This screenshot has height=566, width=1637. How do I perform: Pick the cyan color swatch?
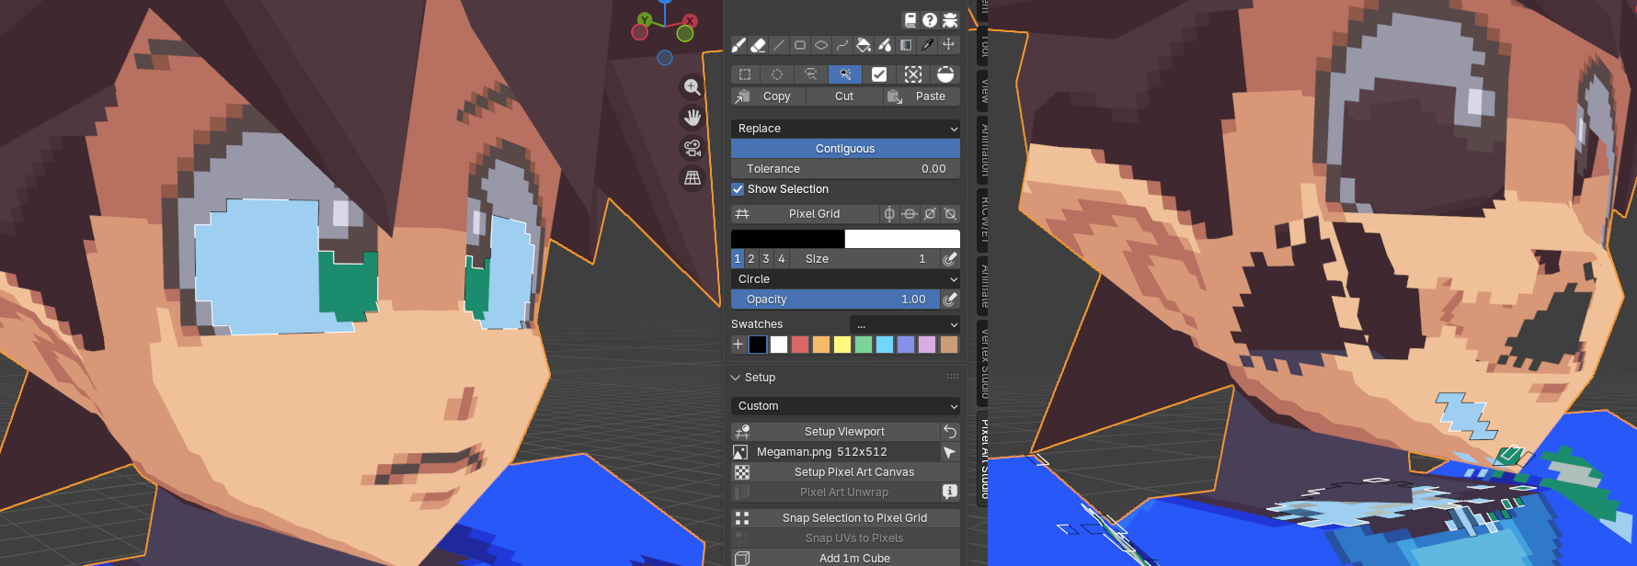click(x=885, y=345)
